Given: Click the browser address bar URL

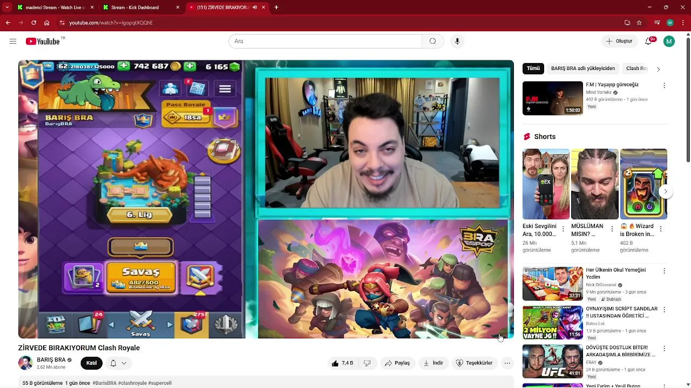Looking at the screenshot, I should (x=111, y=23).
